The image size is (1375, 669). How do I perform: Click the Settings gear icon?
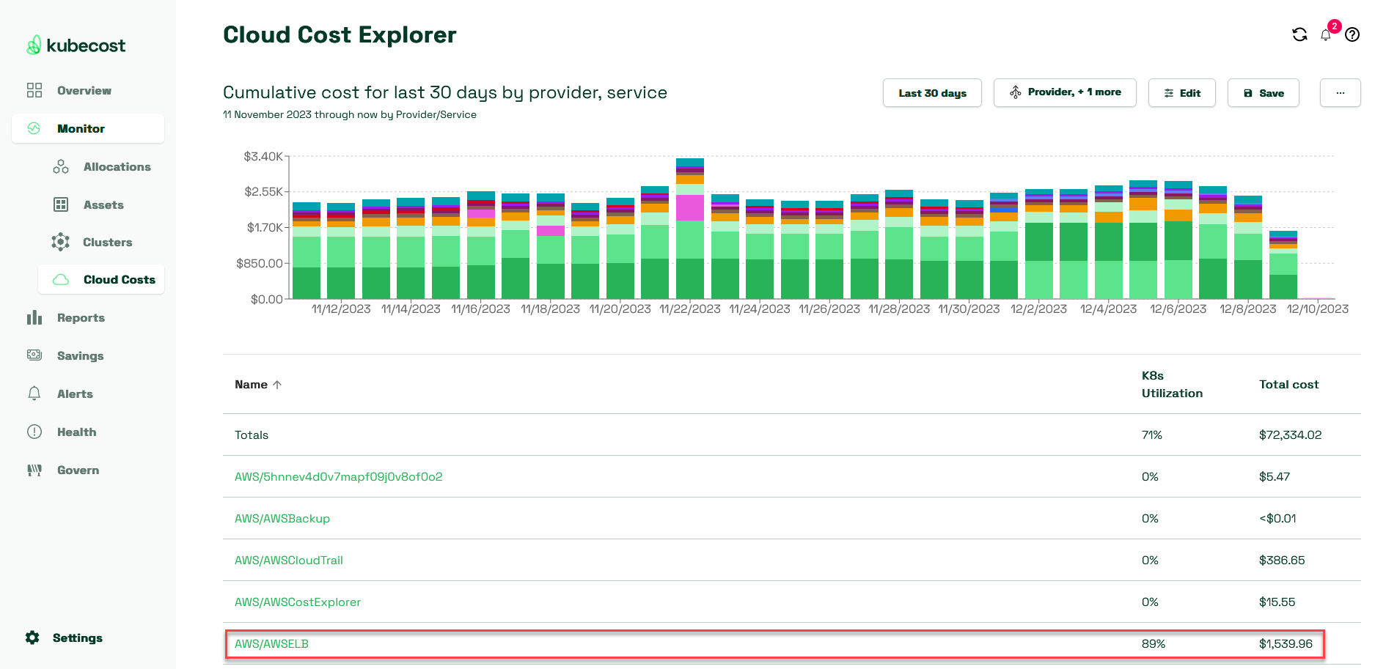point(32,637)
